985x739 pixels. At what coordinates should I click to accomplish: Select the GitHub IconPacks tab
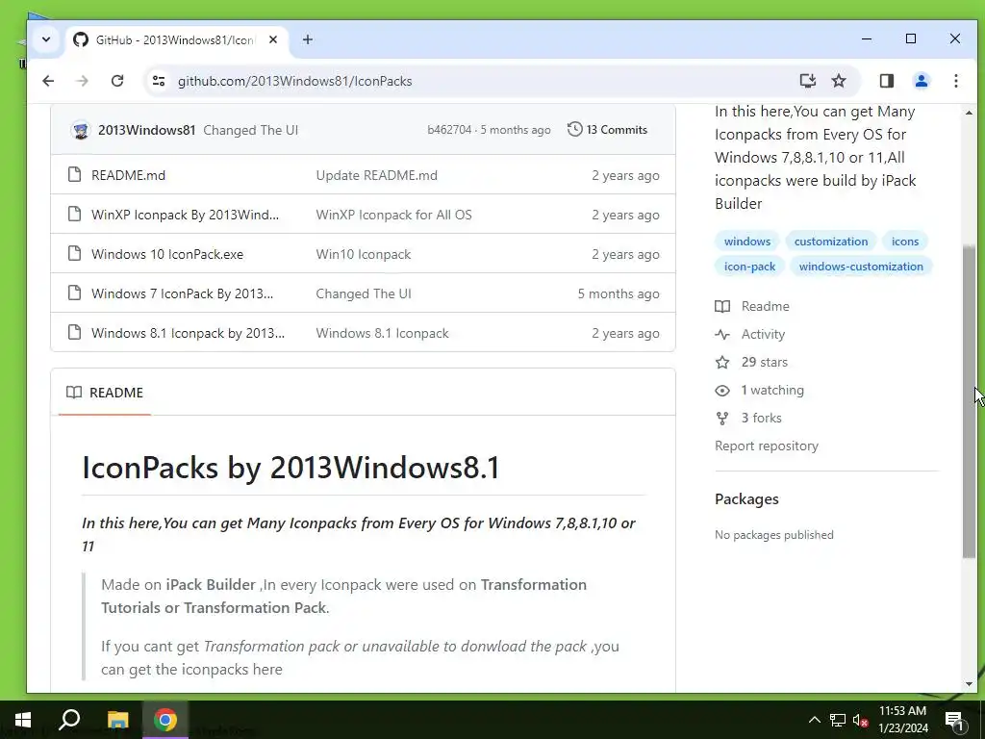click(175, 40)
